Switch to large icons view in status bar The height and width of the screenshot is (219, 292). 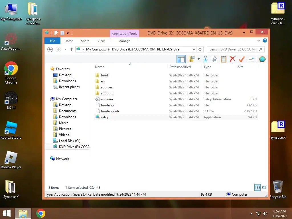click(264, 187)
